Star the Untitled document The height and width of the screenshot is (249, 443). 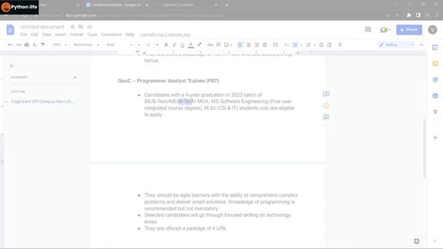coord(72,27)
